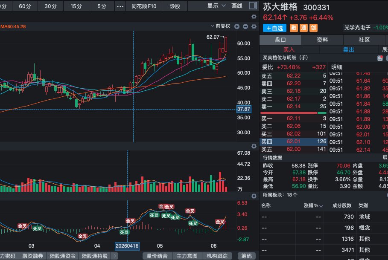Click the 卖出 sell button
388x260 pixels.
[349, 50]
